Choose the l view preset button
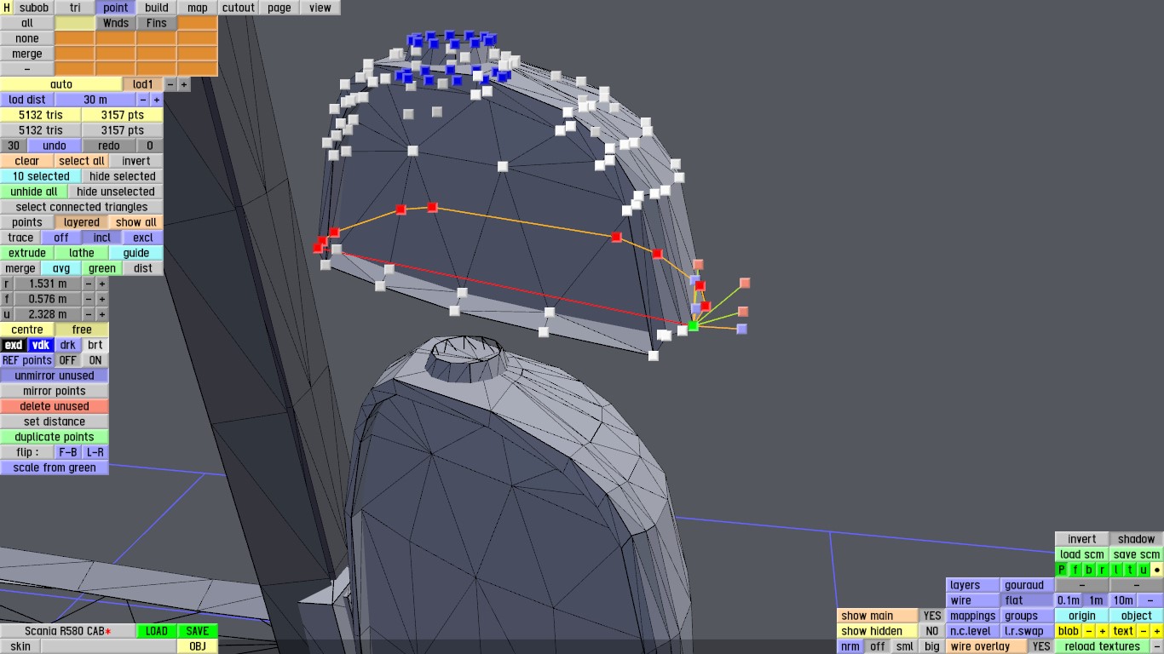 tap(1116, 570)
